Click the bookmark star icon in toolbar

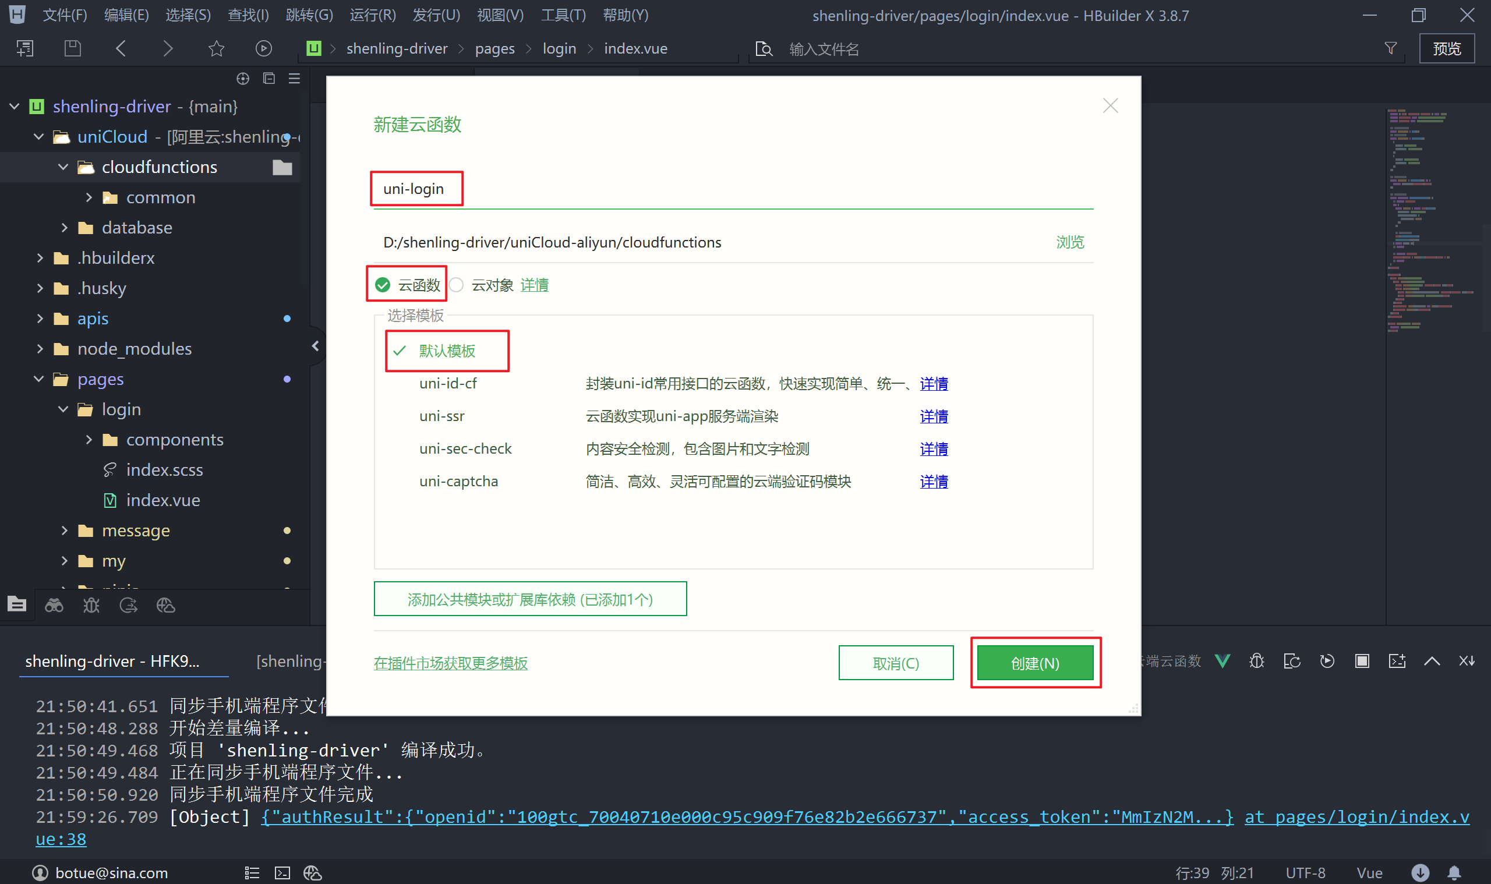coord(216,48)
